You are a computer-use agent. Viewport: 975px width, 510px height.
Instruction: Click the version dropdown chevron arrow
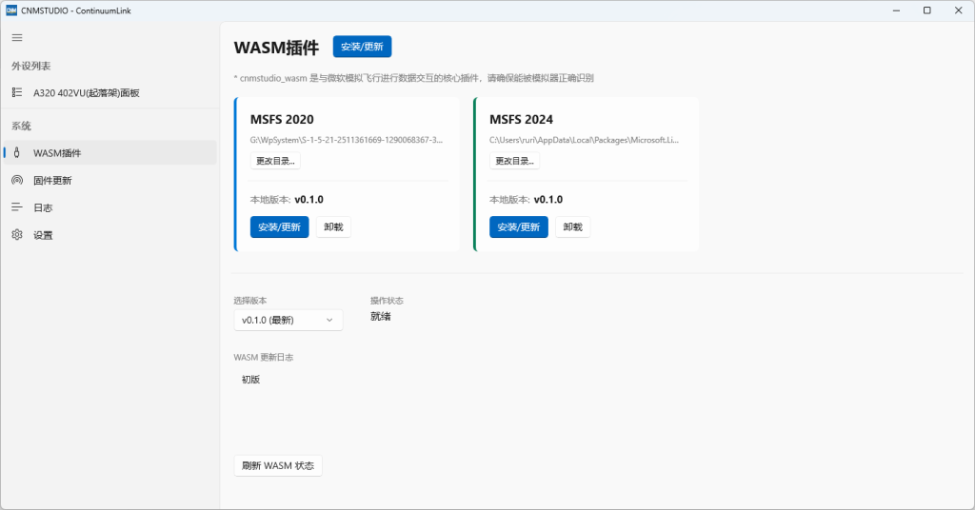coord(329,320)
